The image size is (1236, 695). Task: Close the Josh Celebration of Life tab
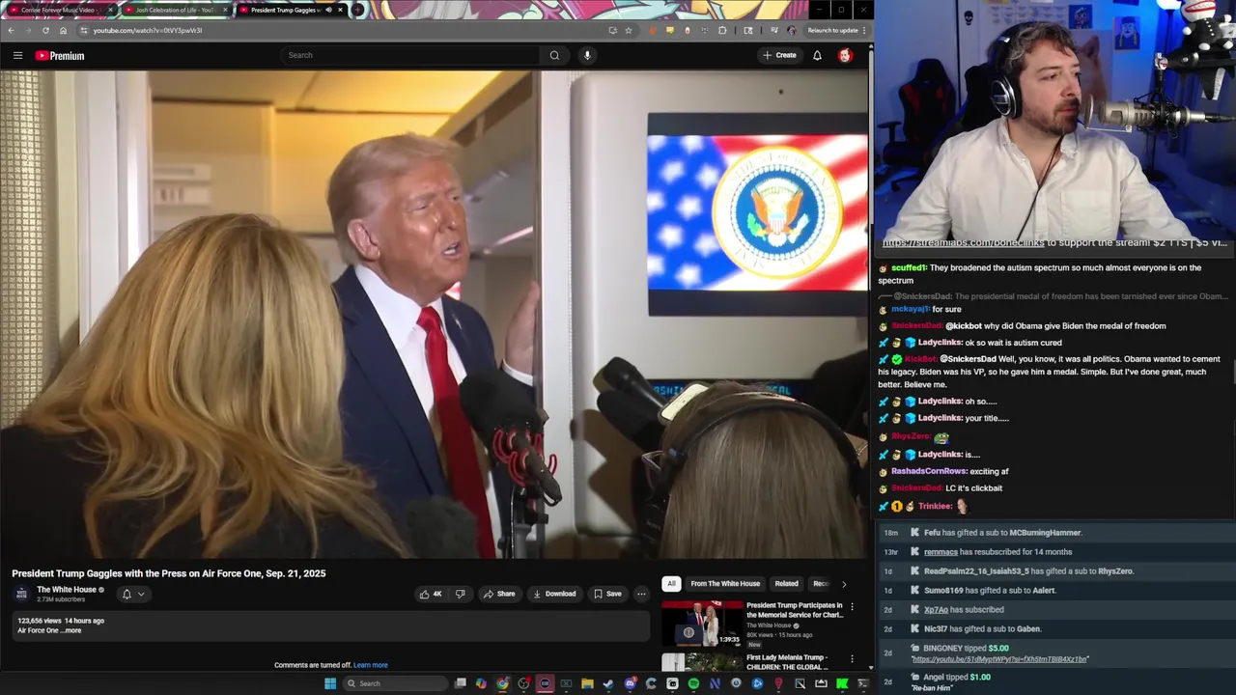[x=225, y=10]
